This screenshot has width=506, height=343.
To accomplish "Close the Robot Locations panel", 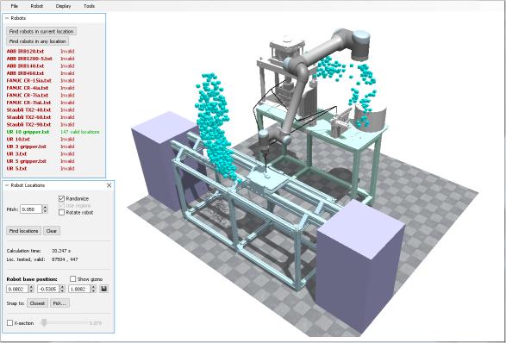I will [109, 185].
